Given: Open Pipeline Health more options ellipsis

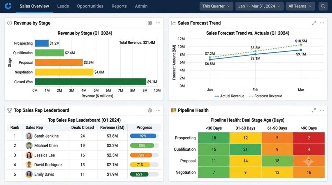Looking at the screenshot, I should [322, 110].
